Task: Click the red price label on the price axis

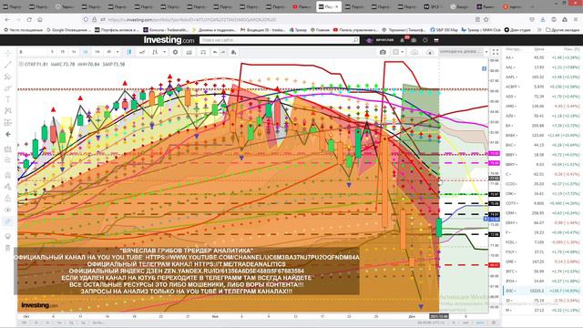Action: [494, 265]
